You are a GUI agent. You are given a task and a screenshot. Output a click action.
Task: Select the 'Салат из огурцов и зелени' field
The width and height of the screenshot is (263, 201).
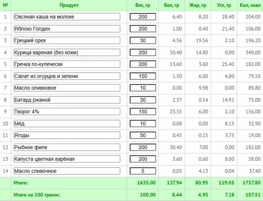pyautogui.click(x=67, y=76)
